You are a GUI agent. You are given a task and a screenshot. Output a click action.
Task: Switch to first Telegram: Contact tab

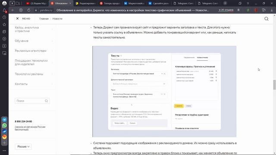[183, 3]
